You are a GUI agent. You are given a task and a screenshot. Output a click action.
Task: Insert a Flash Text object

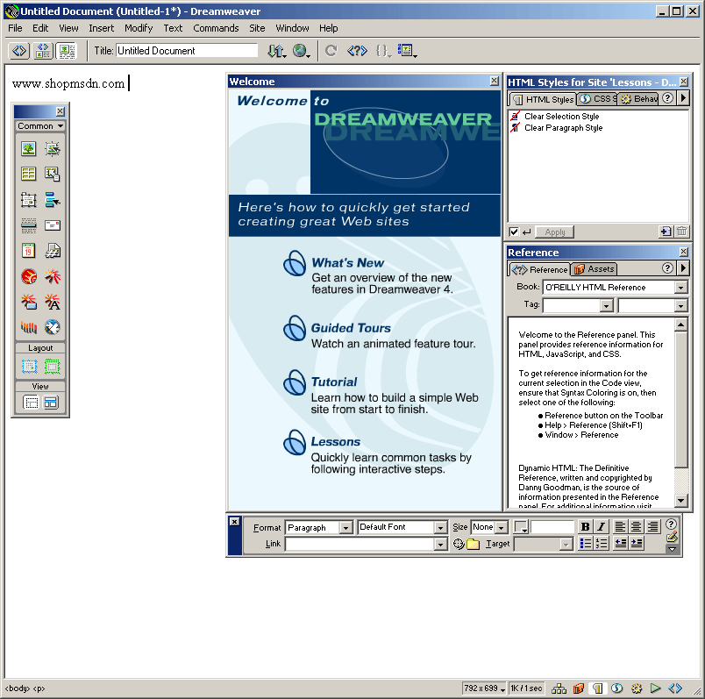point(53,302)
